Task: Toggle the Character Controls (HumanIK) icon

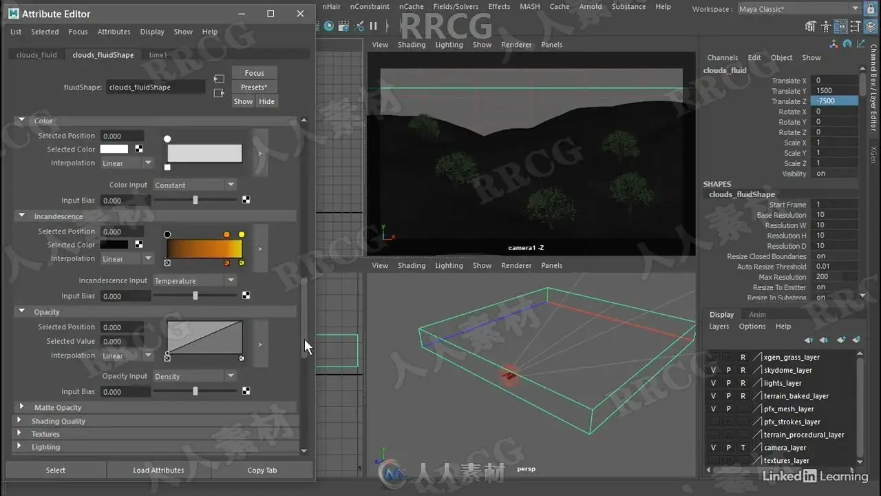Action: tap(825, 27)
